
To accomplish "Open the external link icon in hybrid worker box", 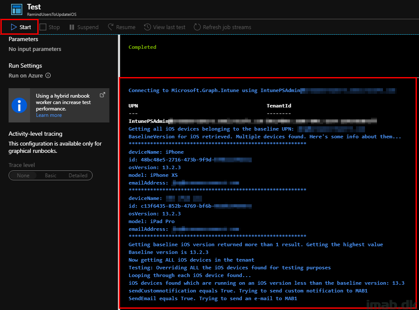I will pyautogui.click(x=102, y=95).
